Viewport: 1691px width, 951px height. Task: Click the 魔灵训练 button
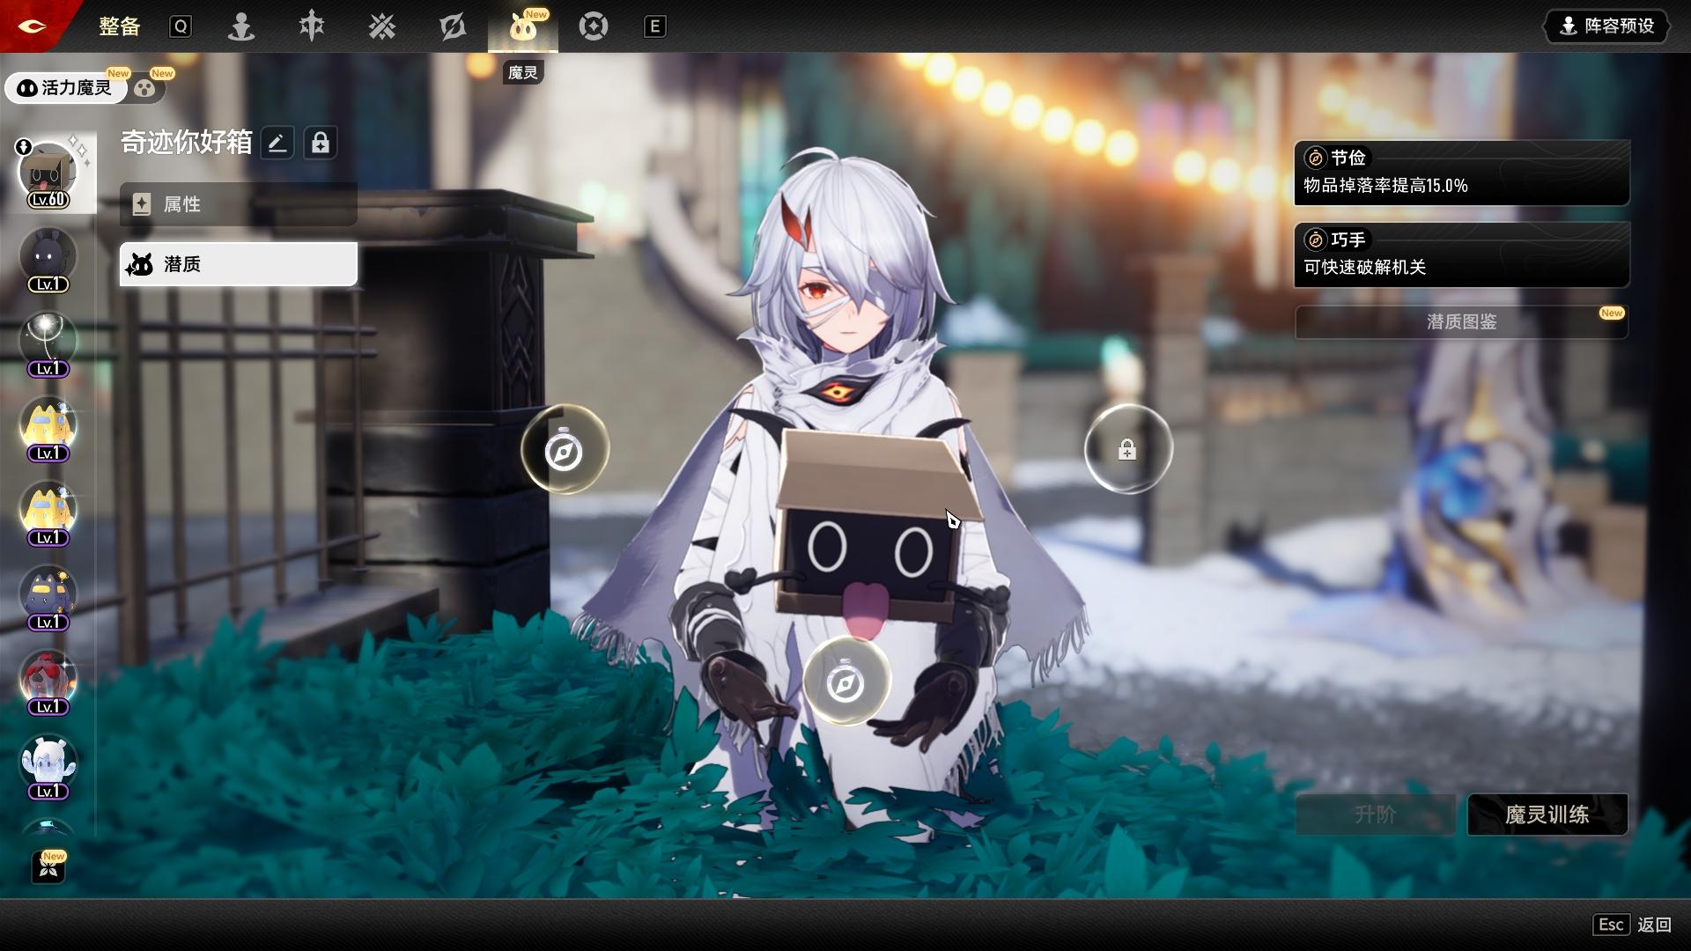(1547, 815)
